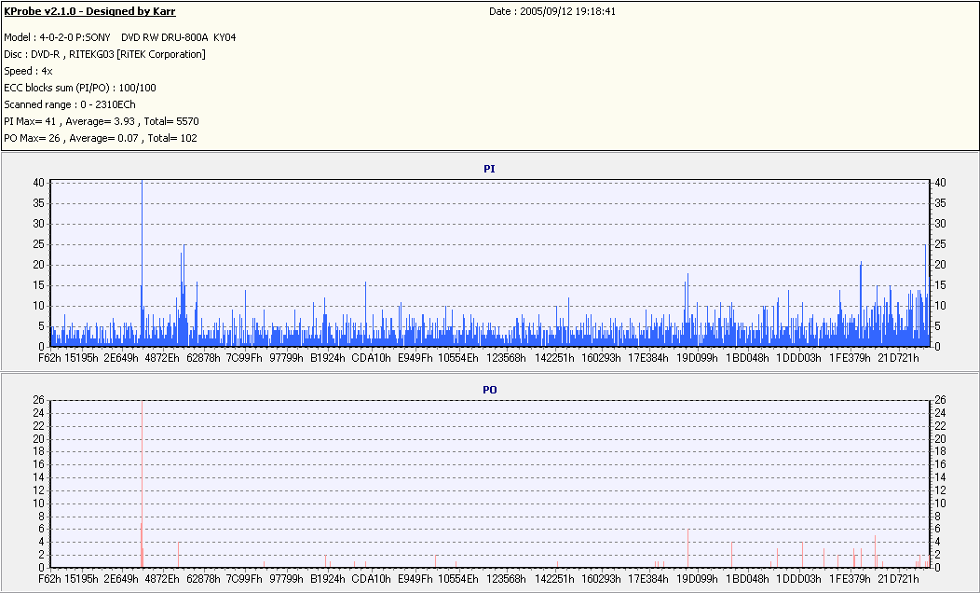Image resolution: width=980 pixels, height=593 pixels.
Task: Click the red PO spike near 19D099h
Action: point(687,550)
